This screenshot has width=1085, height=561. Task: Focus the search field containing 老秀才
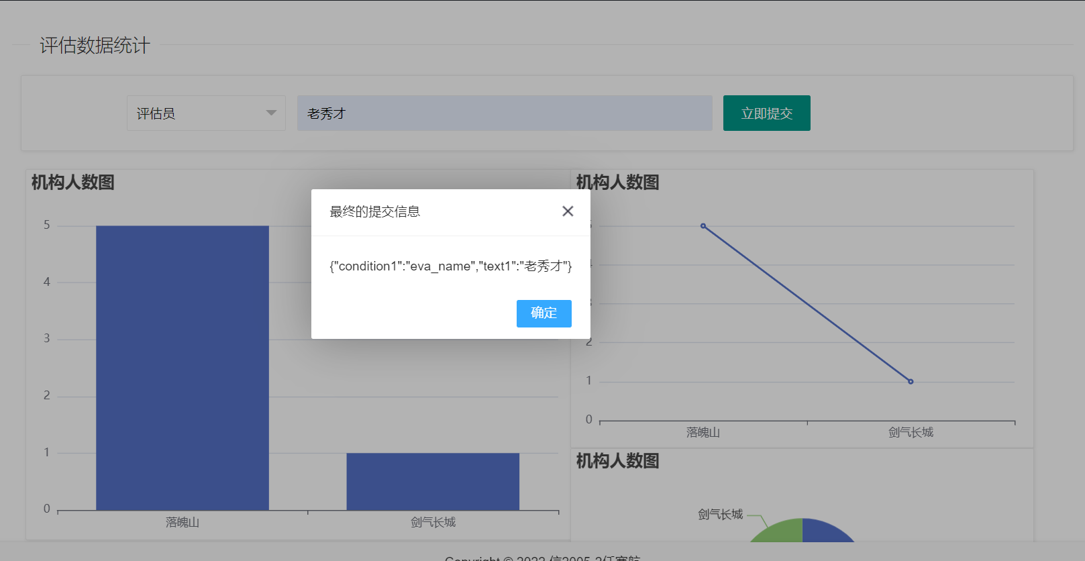pos(505,113)
